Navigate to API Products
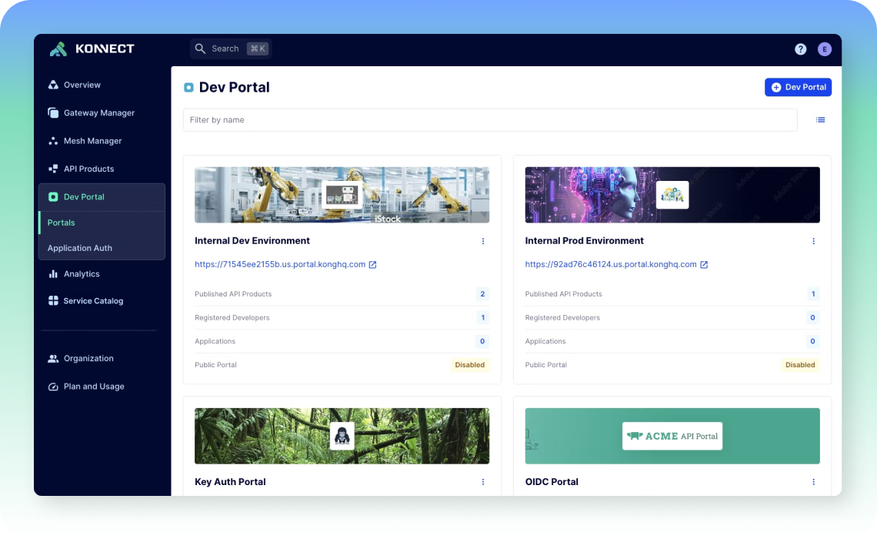Screen dimensions: 877x539 click(x=88, y=169)
